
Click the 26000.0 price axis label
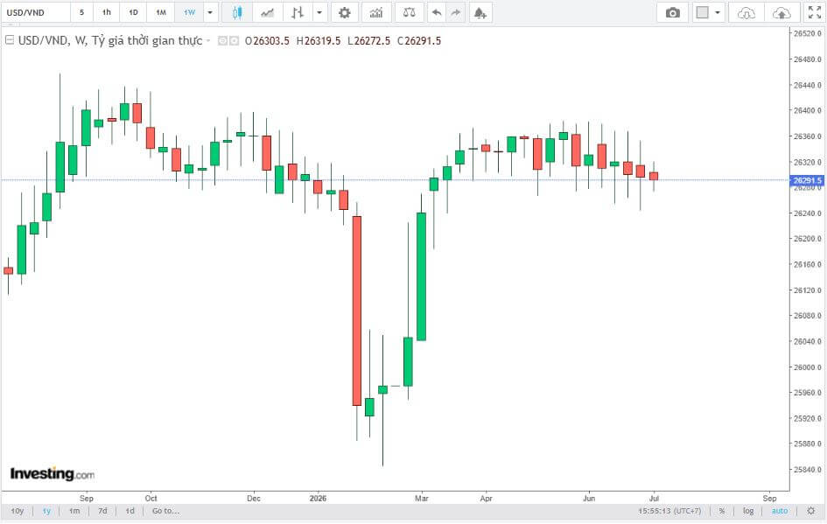pos(808,367)
